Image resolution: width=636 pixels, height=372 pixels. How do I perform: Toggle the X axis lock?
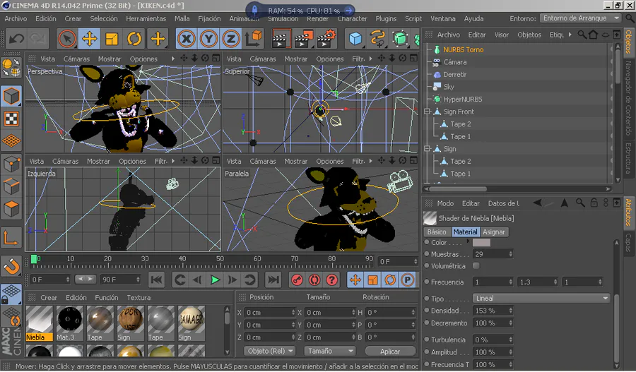tap(186, 39)
